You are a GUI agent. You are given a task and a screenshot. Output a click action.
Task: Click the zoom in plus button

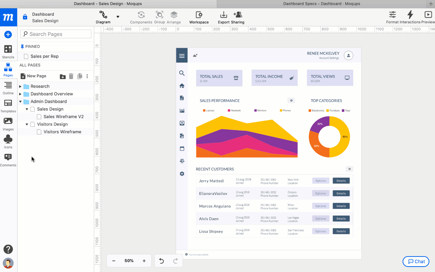144,261
